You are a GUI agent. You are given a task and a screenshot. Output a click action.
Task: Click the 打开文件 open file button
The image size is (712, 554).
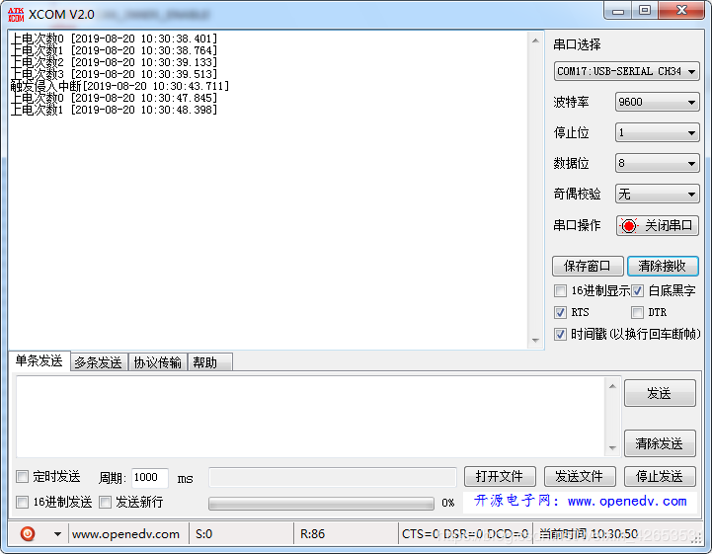pyautogui.click(x=500, y=476)
